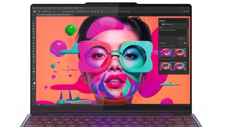Switch variations to grid view icon
This screenshot has height=127, width=226.
185,43
